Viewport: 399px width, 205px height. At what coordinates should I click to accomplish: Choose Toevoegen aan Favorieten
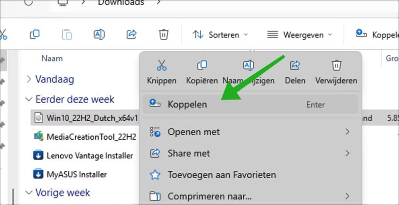point(251,175)
